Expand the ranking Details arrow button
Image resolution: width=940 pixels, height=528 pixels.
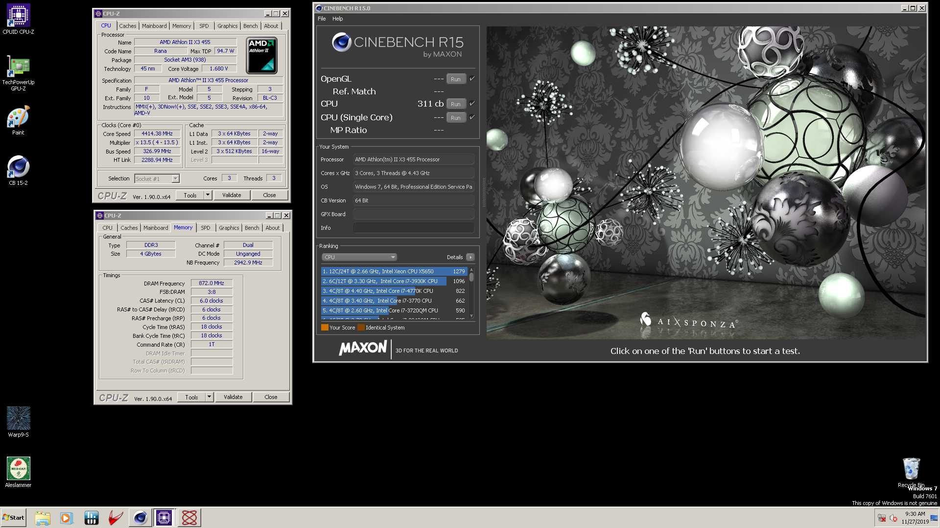coord(470,257)
